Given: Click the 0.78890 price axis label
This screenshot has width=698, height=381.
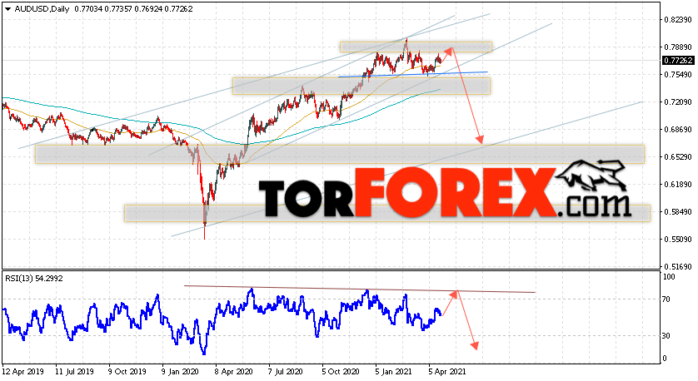Looking at the screenshot, I should click(678, 47).
